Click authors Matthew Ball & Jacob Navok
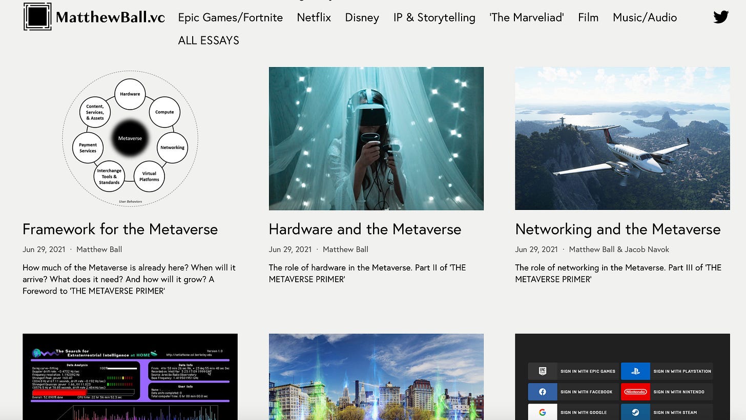 (x=619, y=249)
